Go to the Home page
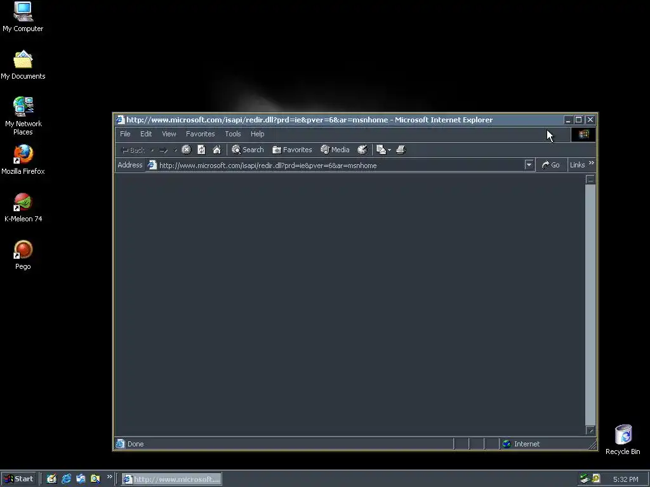650x487 pixels. click(217, 150)
